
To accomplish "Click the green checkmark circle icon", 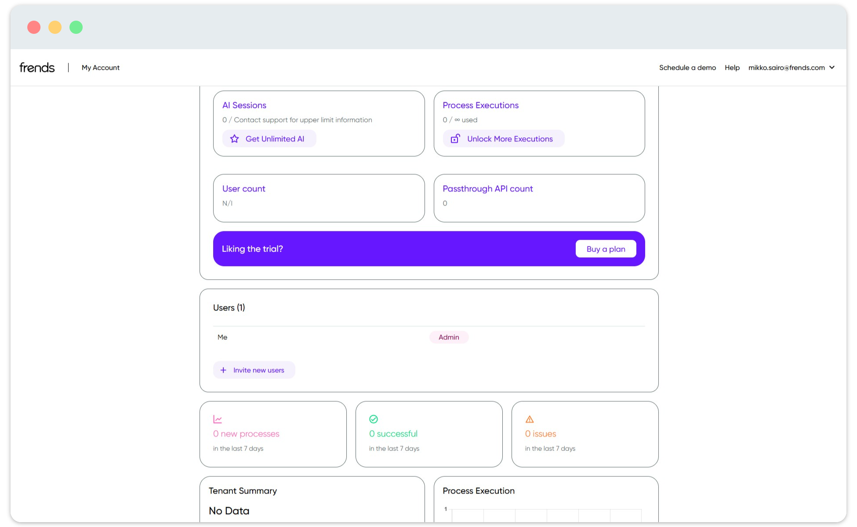I will (x=374, y=419).
